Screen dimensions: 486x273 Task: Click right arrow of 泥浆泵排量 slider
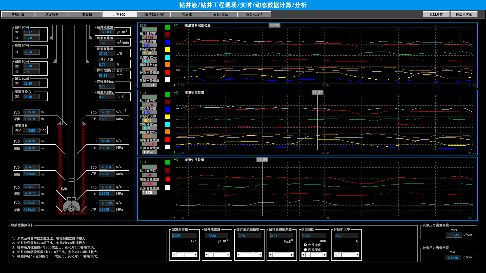[x=195, y=255]
